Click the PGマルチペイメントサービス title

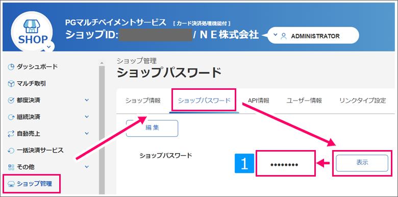point(115,22)
